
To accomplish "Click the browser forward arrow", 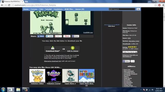I will click(6, 5).
